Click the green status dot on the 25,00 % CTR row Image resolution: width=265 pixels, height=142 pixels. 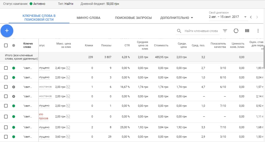pyautogui.click(x=14, y=127)
